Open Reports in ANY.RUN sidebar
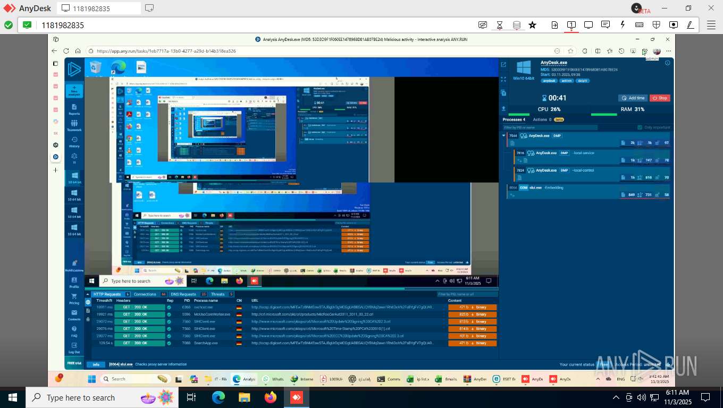 point(74,109)
